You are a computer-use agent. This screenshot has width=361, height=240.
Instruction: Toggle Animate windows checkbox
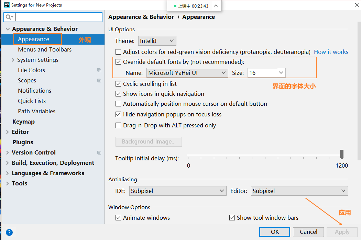[x=118, y=218]
